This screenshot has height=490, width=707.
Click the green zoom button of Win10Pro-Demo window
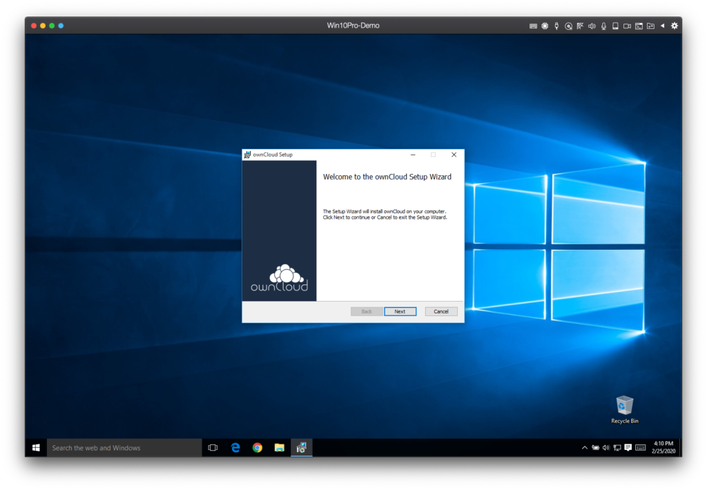52,26
